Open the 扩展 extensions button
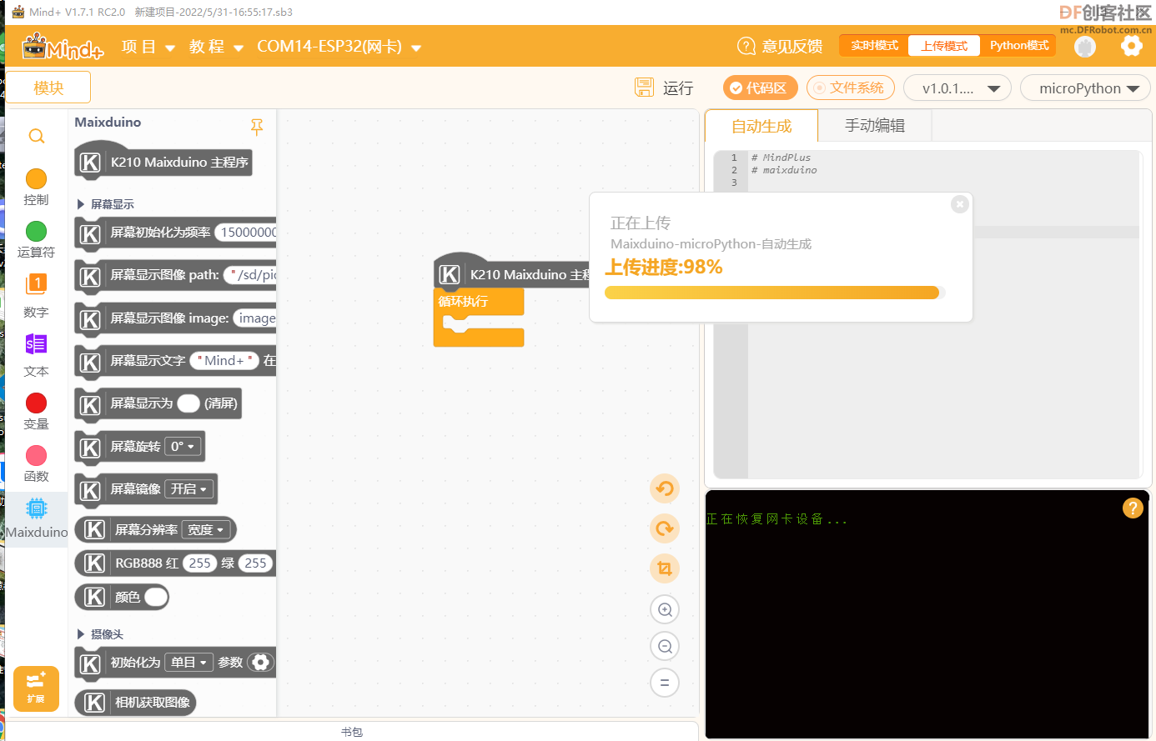This screenshot has height=741, width=1156. (36, 688)
